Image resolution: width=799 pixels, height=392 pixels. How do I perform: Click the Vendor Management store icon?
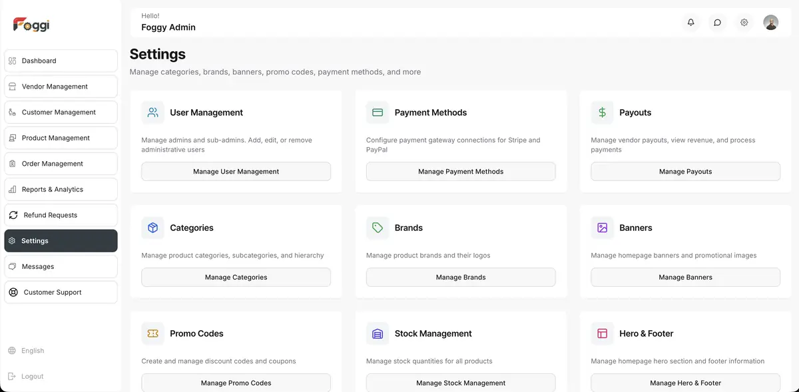click(12, 87)
